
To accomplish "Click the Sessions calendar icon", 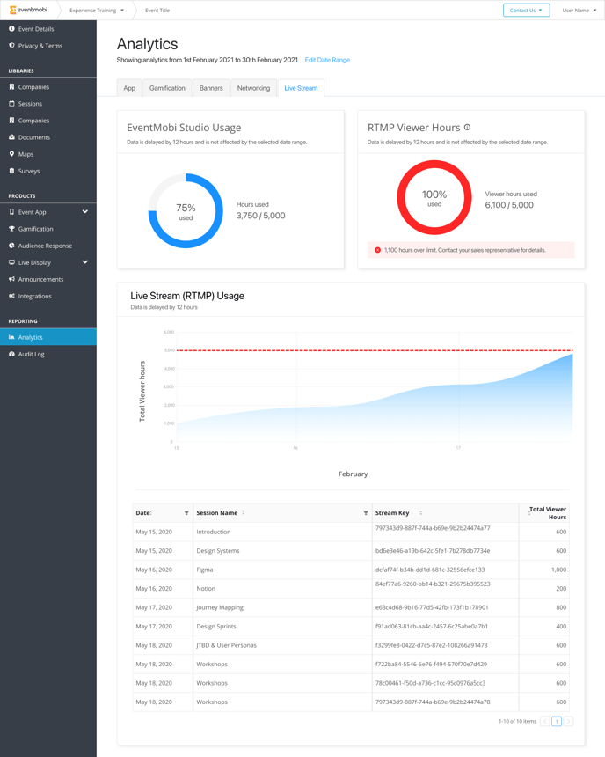I will click(x=11, y=103).
